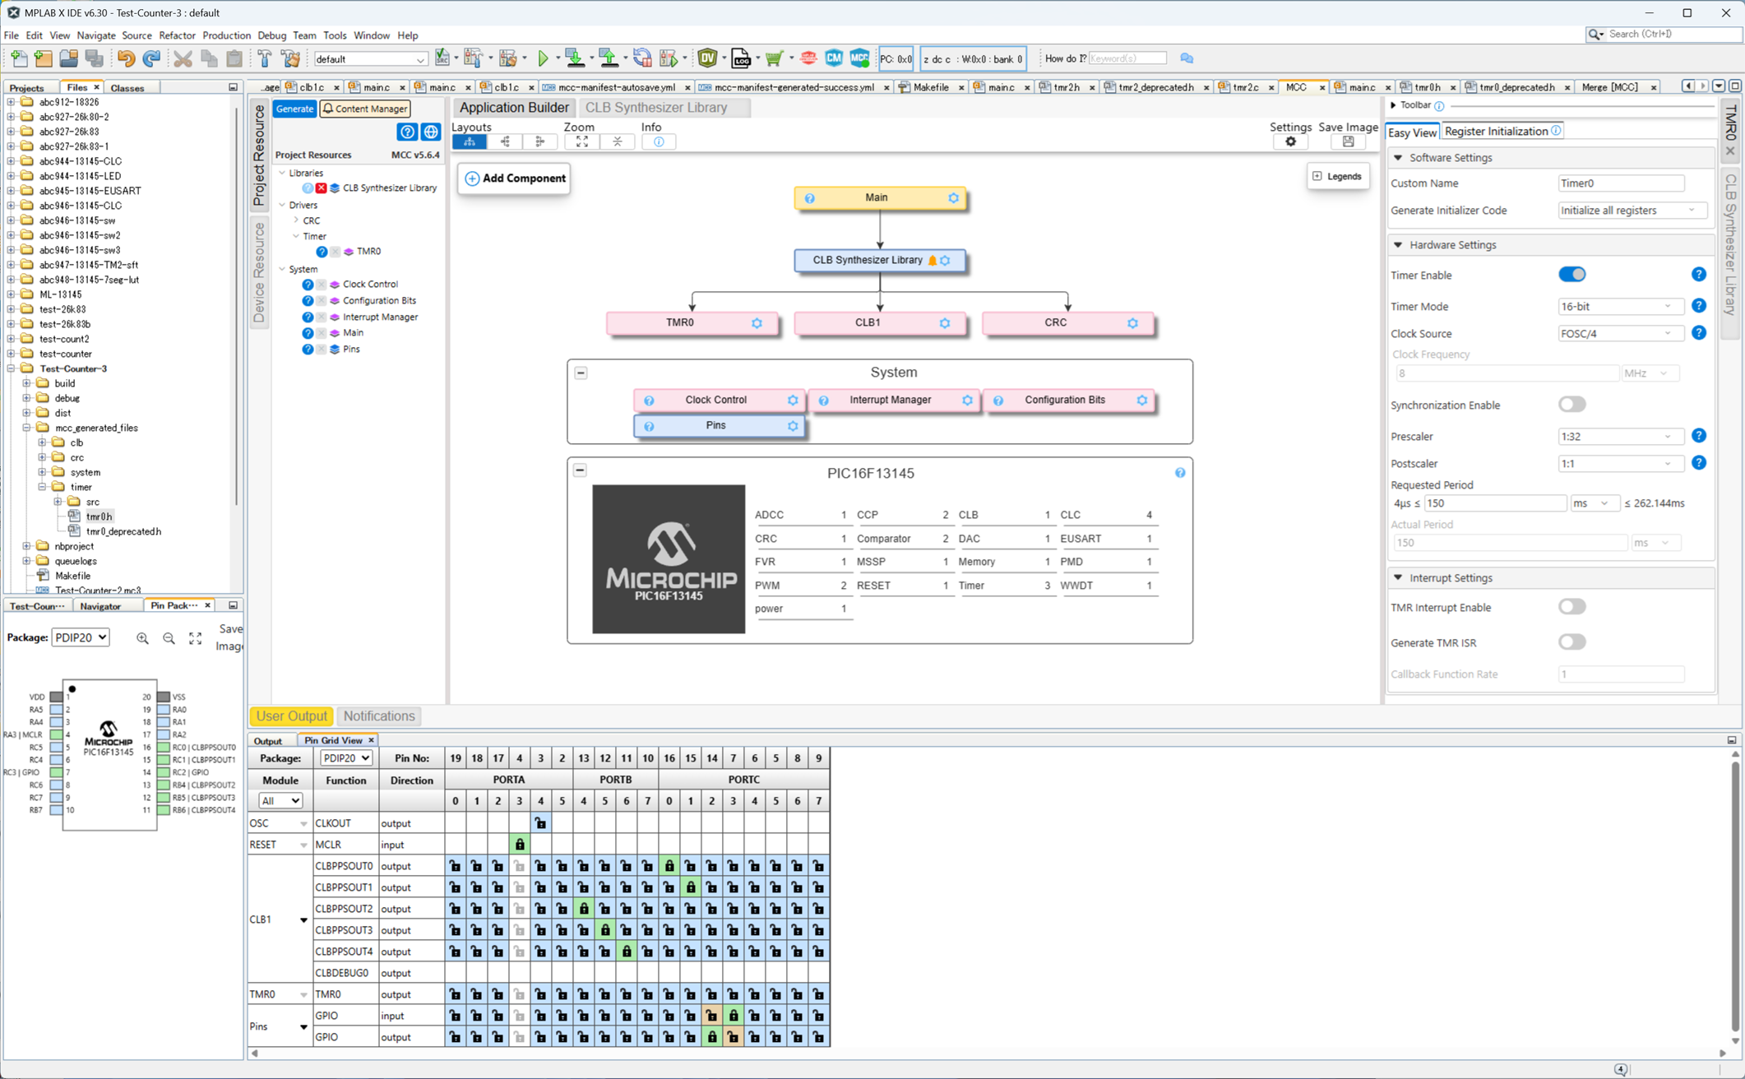Click the Data Visualizer DV toolbar icon
Viewport: 1745px width, 1079px height.
[707, 58]
